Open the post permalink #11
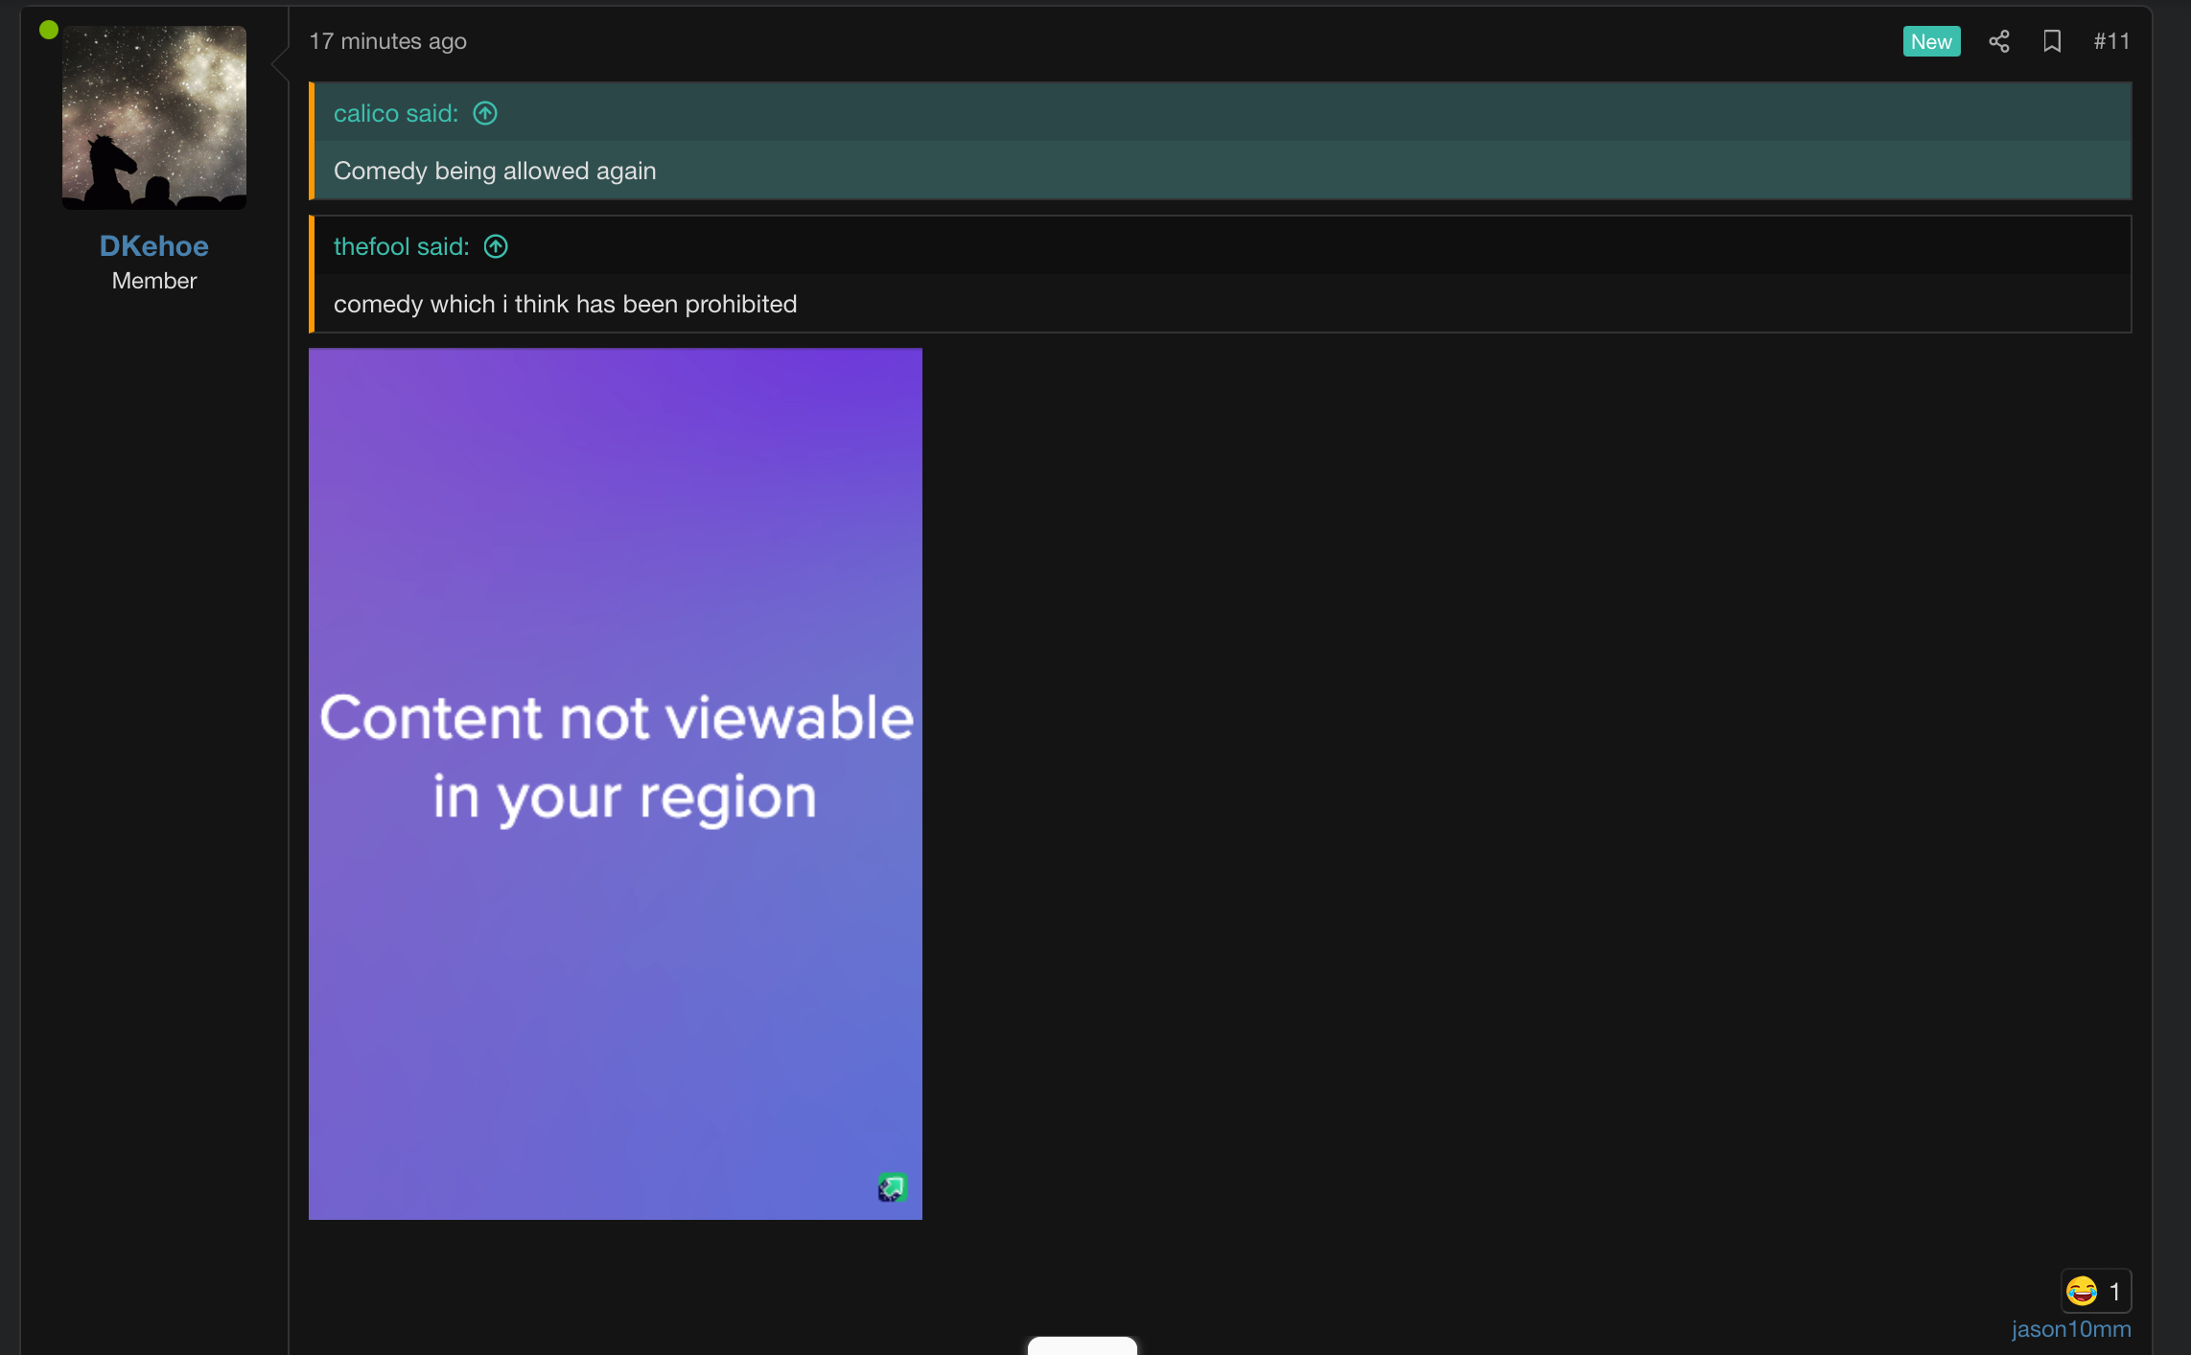Viewport: 2191px width, 1355px height. (x=2111, y=41)
